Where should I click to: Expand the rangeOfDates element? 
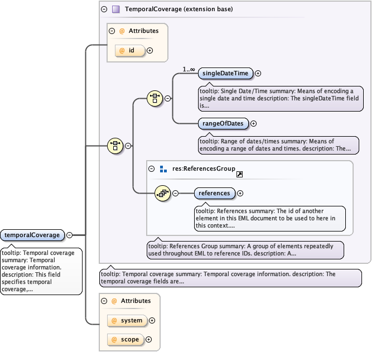[x=253, y=123]
